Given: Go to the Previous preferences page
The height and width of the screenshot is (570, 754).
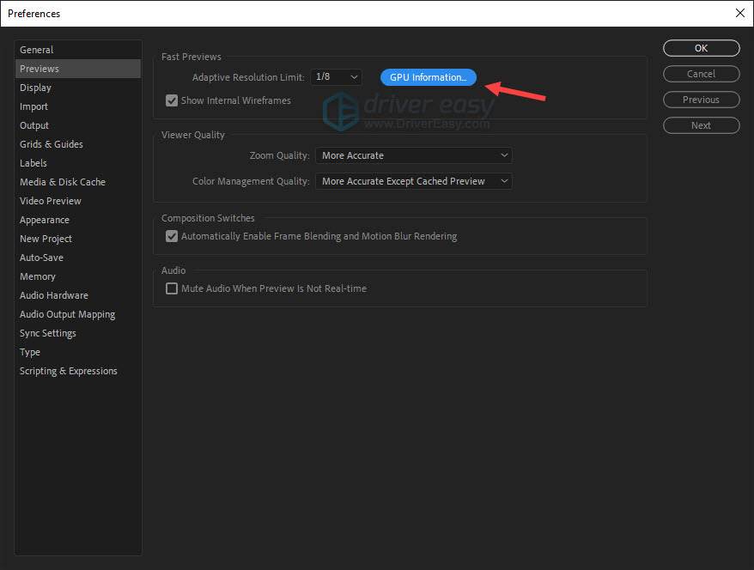Looking at the screenshot, I should 701,100.
